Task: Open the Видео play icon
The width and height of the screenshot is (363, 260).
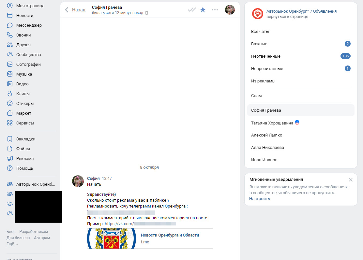Action: click(10, 84)
